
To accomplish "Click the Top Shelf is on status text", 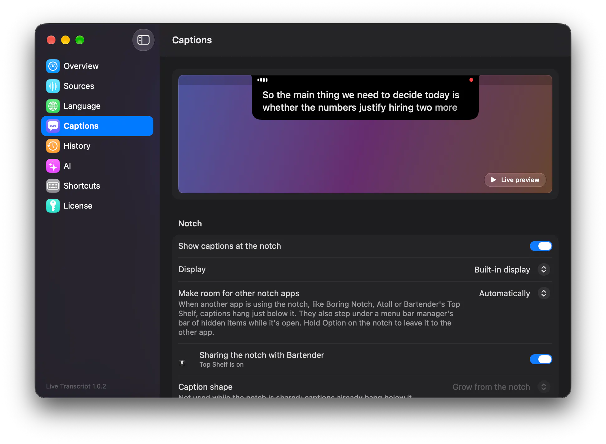I will coord(222,364).
